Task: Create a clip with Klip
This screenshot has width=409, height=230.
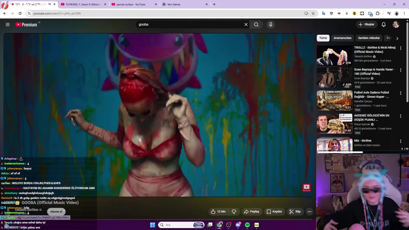Action: tap(295, 211)
